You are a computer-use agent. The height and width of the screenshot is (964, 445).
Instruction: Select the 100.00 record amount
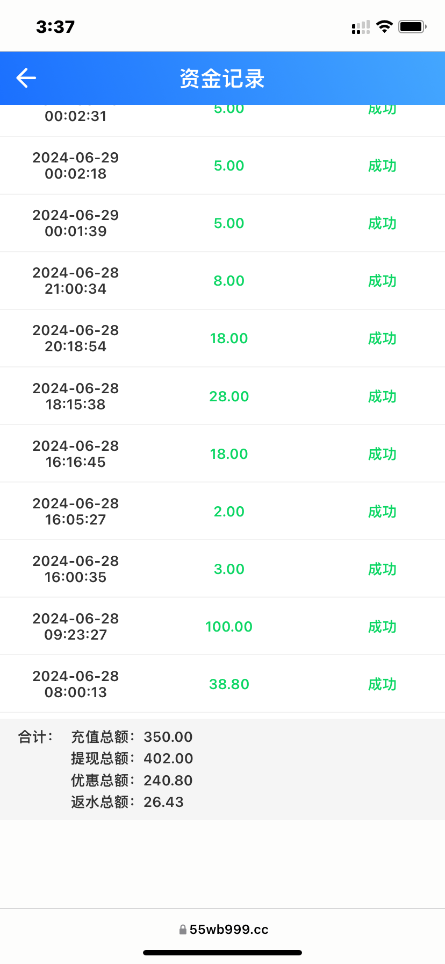[229, 627]
